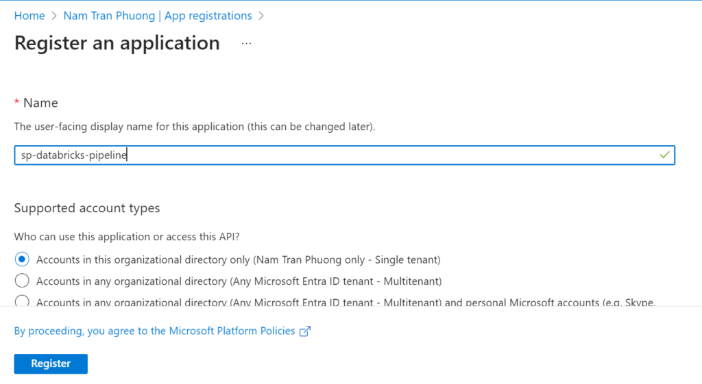Click the external link icon beside Platform Policies

tap(305, 331)
